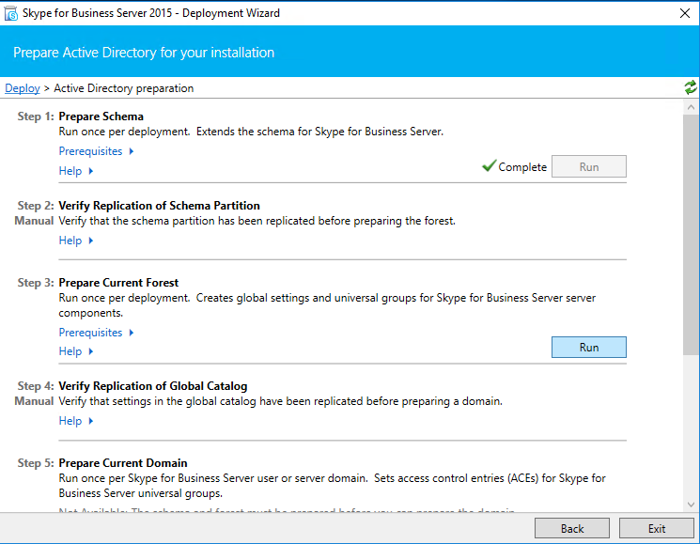Click the vertical scrollbar thumb
700x544 pixels.
(x=691, y=235)
